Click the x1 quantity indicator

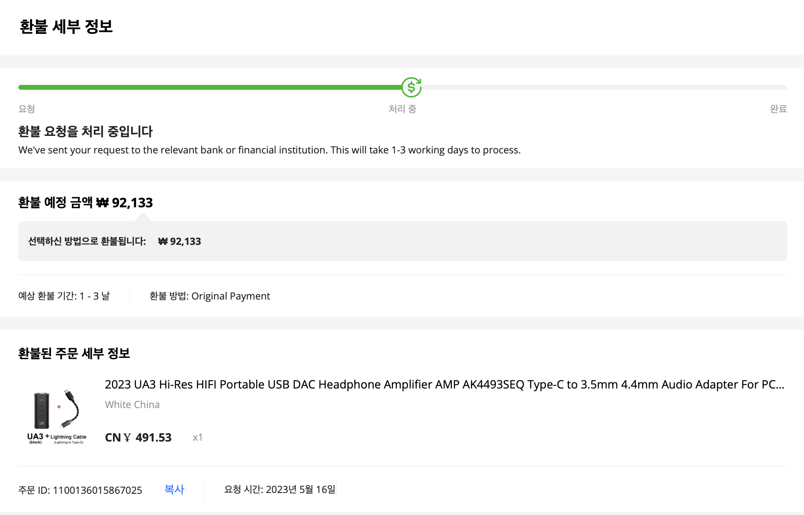click(x=198, y=437)
